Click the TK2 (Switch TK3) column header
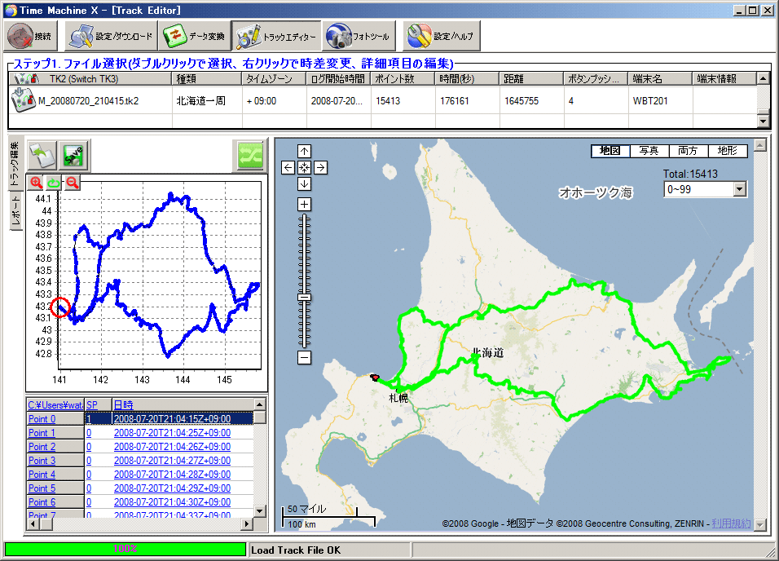The image size is (779, 561). click(90, 78)
